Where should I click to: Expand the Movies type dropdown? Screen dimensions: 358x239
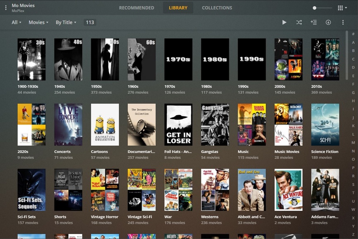tap(38, 22)
